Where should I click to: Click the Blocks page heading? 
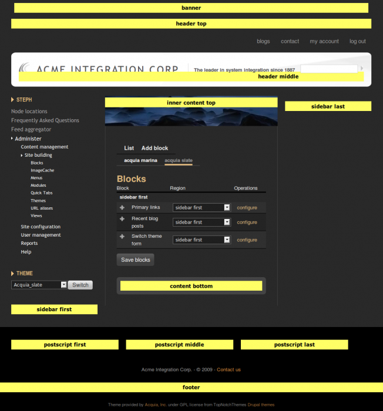click(131, 178)
